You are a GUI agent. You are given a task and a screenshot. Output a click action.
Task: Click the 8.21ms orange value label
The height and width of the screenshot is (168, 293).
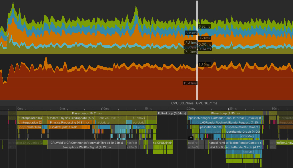coord(204,38)
